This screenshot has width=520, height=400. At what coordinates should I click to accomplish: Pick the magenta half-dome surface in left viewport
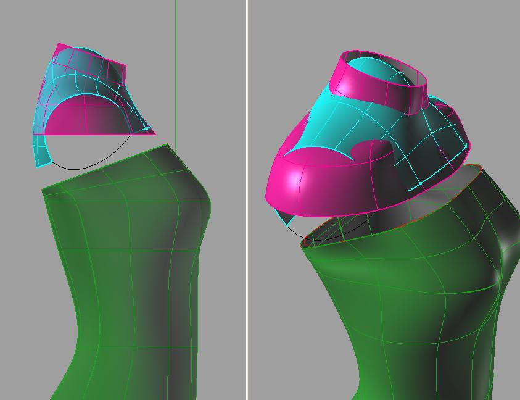[x=87, y=115]
